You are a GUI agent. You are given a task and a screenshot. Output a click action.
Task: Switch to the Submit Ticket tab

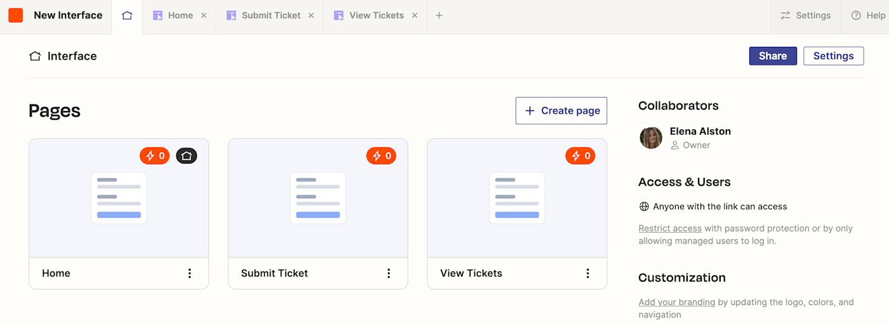coord(271,15)
